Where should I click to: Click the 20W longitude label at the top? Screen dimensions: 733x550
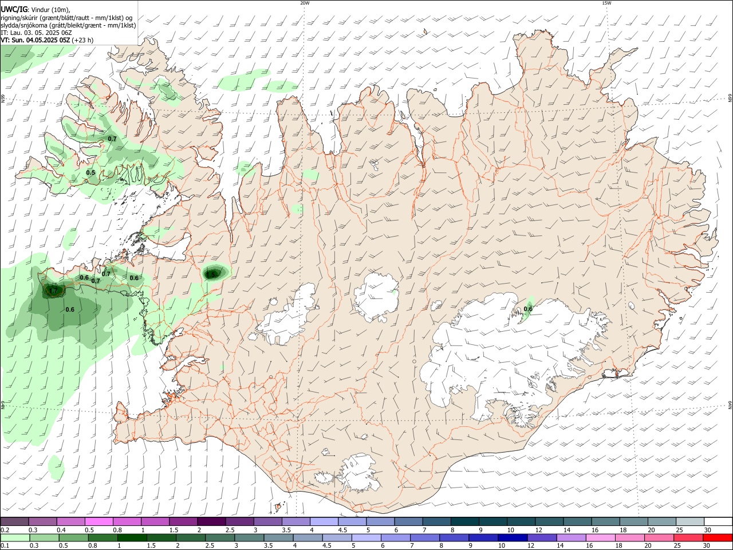click(305, 3)
